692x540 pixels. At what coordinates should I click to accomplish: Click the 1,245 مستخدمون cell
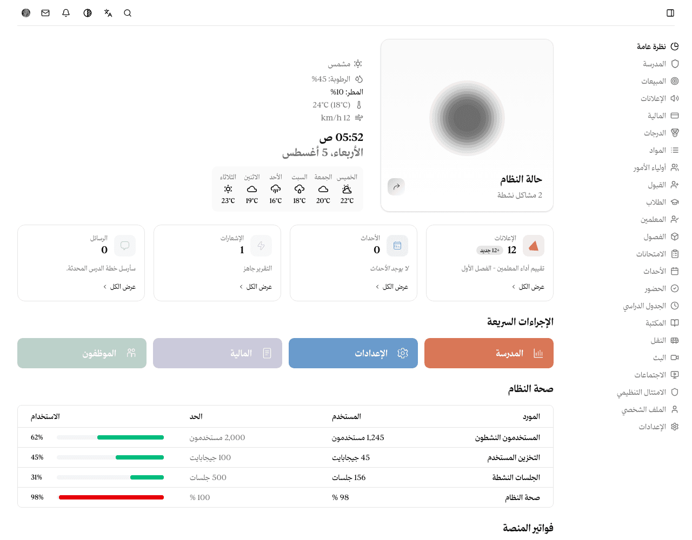[x=358, y=437]
